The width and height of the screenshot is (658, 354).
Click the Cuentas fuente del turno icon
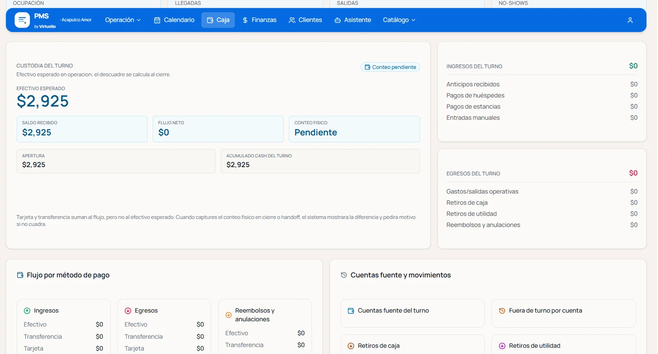pos(351,311)
